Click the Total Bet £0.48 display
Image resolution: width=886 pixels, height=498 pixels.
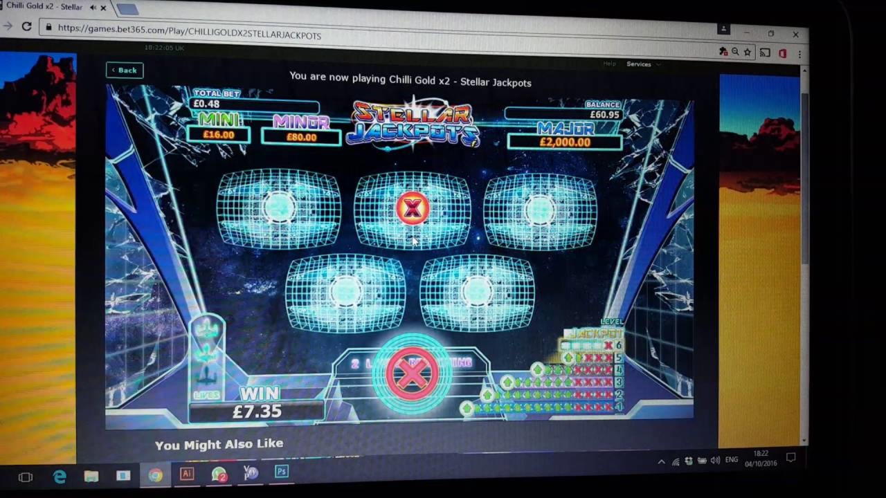click(x=255, y=105)
